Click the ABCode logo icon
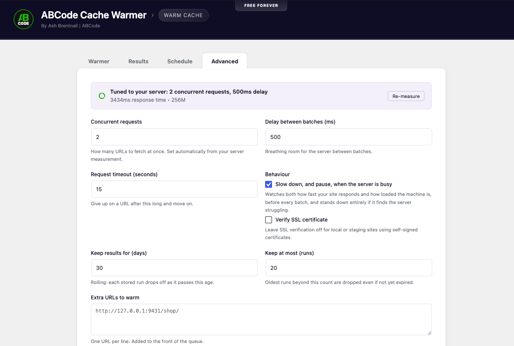The image size is (514, 346). [24, 19]
